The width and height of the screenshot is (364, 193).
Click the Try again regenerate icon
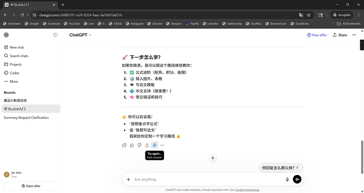pos(155,145)
